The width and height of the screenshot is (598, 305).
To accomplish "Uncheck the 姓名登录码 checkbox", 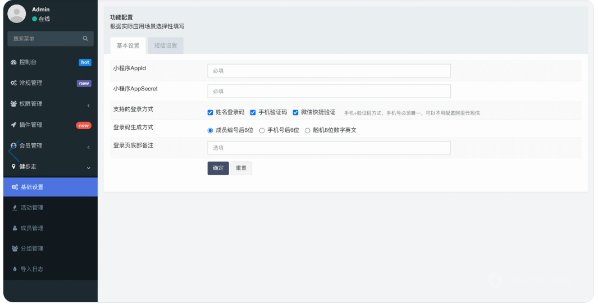I will click(211, 112).
